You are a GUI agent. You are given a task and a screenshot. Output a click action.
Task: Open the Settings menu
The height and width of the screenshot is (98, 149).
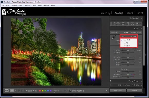27,5
